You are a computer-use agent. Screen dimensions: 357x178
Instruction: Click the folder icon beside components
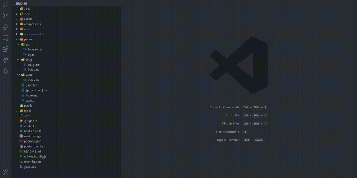coord(21,24)
